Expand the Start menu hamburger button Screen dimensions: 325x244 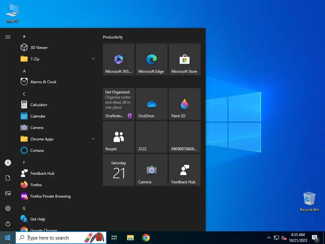[8, 37]
